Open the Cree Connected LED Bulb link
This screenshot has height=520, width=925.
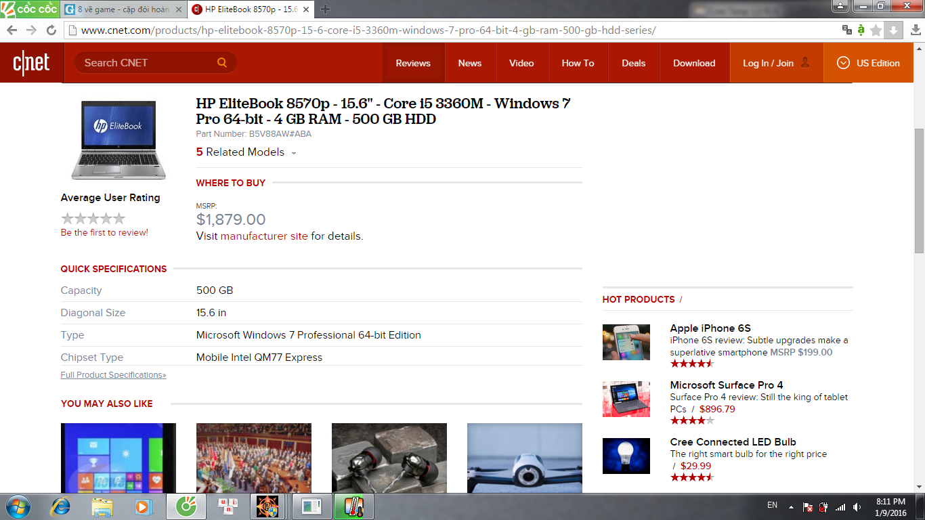[x=733, y=442]
